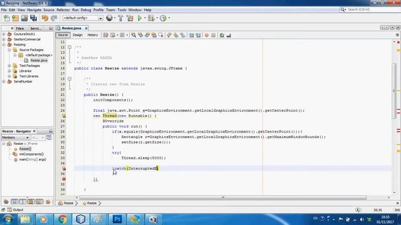Switch to the Files tab
The image size is (401, 225).
19,28
